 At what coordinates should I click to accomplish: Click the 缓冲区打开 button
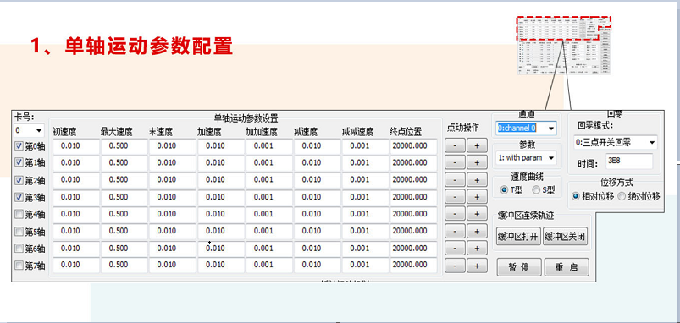pyautogui.click(x=518, y=237)
